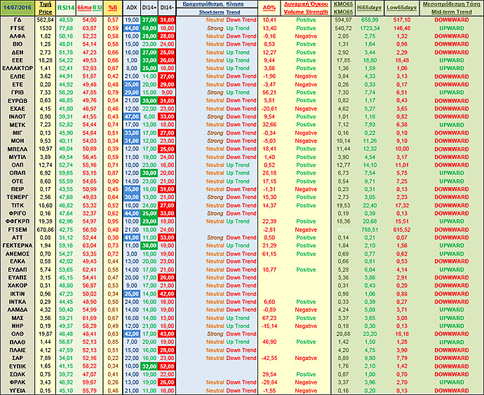Click the date cell 14/07/2016
The height and width of the screenshot is (395, 484).
tap(18, 8)
